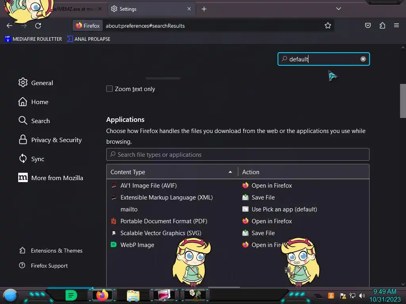The height and width of the screenshot is (304, 406).
Task: Open the General settings category
Action: coord(36,83)
